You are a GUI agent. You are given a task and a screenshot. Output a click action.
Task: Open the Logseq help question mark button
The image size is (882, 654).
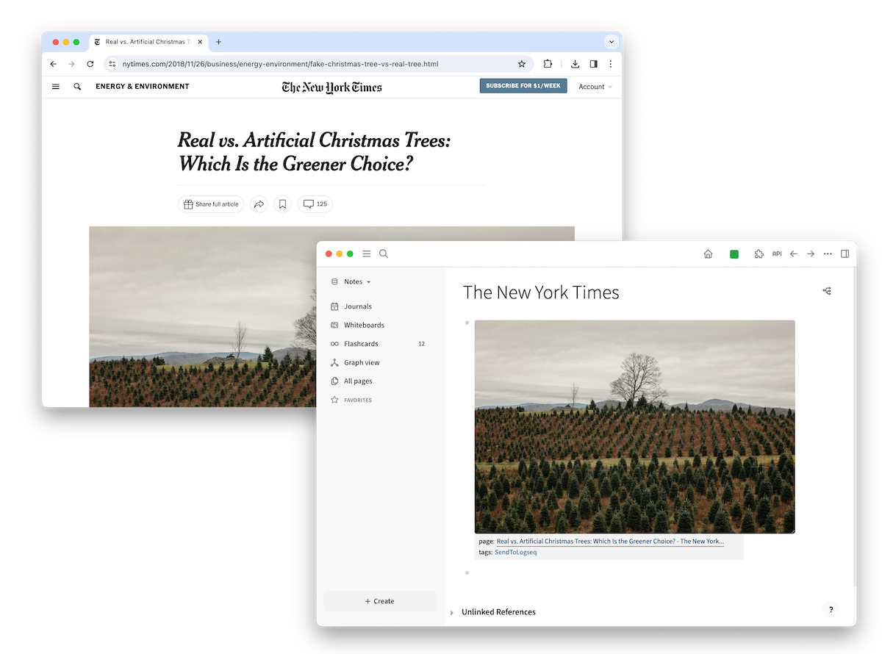click(x=831, y=609)
